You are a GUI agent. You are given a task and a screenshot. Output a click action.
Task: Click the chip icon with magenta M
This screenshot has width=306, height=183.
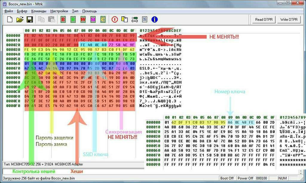[93, 19]
